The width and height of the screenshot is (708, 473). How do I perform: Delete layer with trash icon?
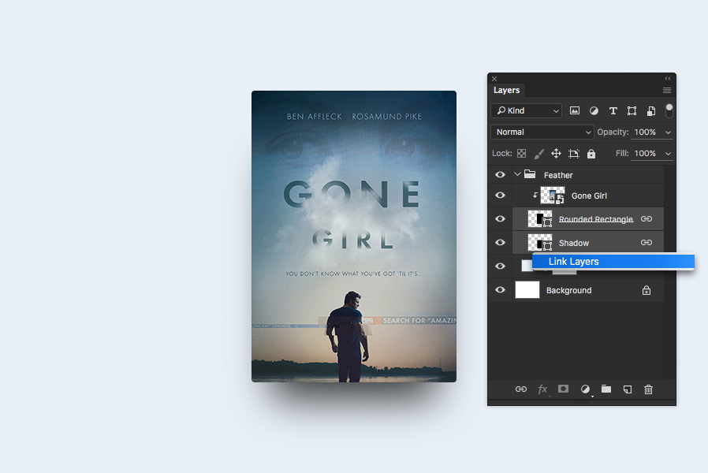(x=648, y=389)
